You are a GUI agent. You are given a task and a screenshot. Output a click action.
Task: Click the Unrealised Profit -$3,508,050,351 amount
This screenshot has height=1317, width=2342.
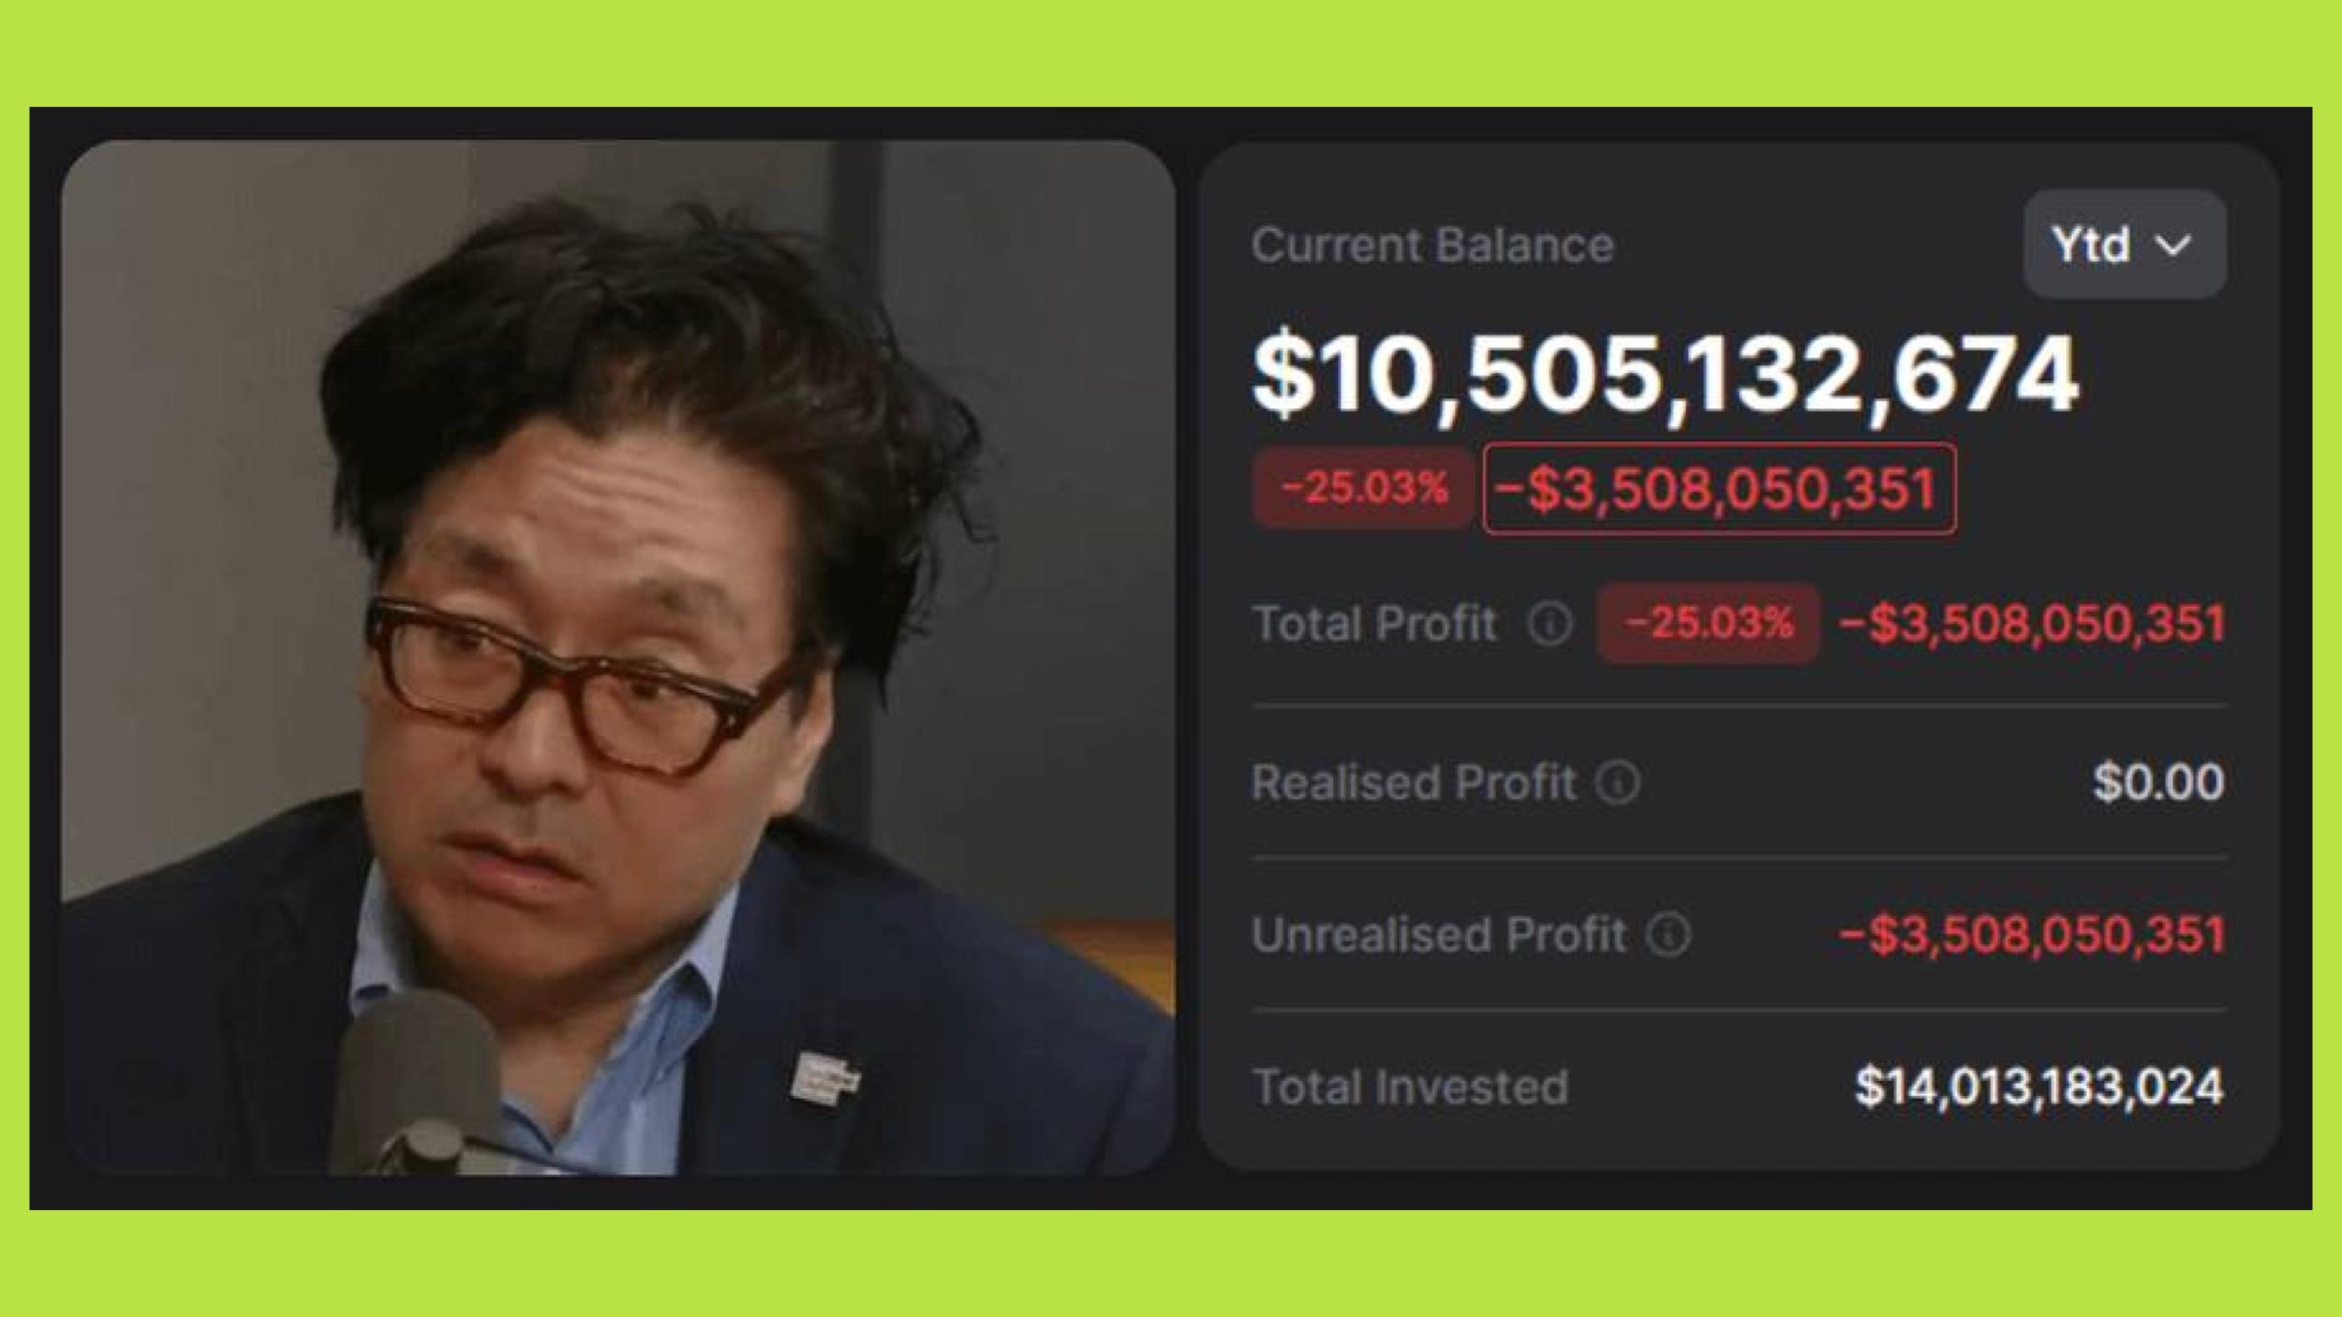[x=2032, y=935]
